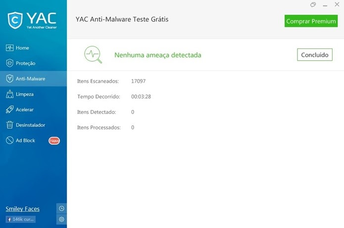This screenshot has height=228, width=344.
Task: Click the Comprar Premium button
Action: (x=311, y=21)
